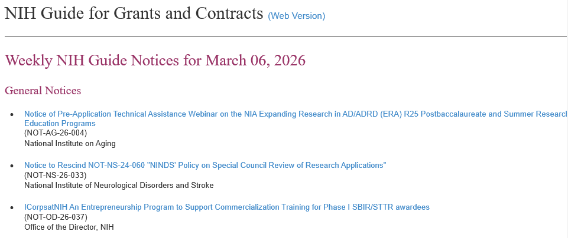Image resolution: width=568 pixels, height=238 pixels.
Task: Click the 'NIH Guide for Grants and Contracts' title
Action: [134, 14]
